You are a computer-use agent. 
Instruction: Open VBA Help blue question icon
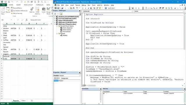106,8
